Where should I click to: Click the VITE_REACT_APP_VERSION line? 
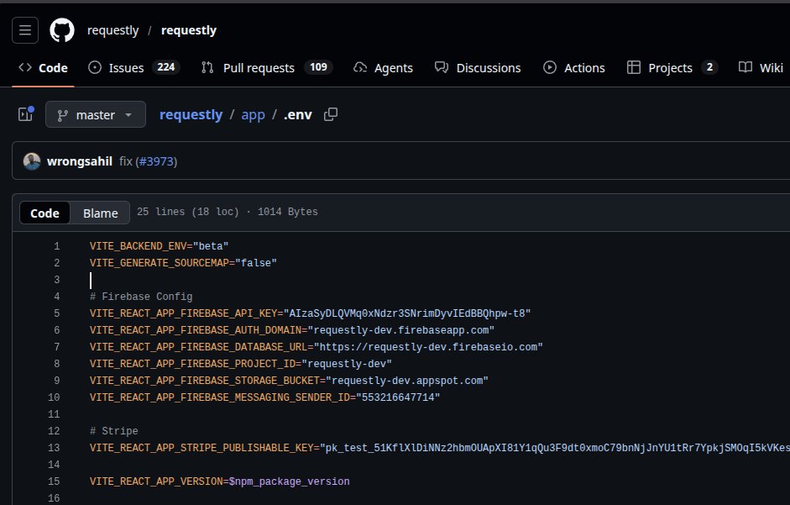tap(219, 481)
